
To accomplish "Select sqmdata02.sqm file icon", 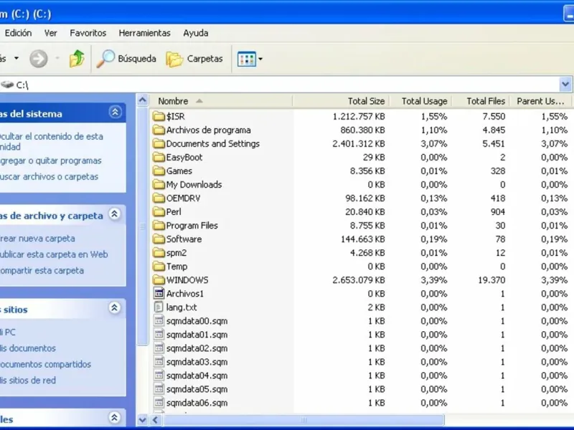I will coord(159,348).
